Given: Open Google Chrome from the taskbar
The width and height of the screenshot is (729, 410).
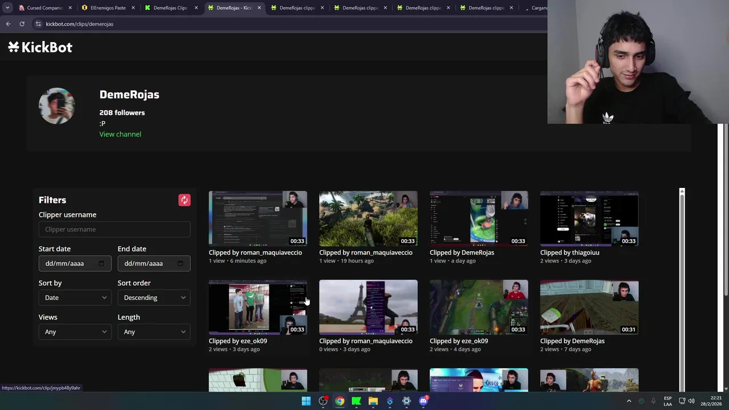Looking at the screenshot, I should [339, 401].
